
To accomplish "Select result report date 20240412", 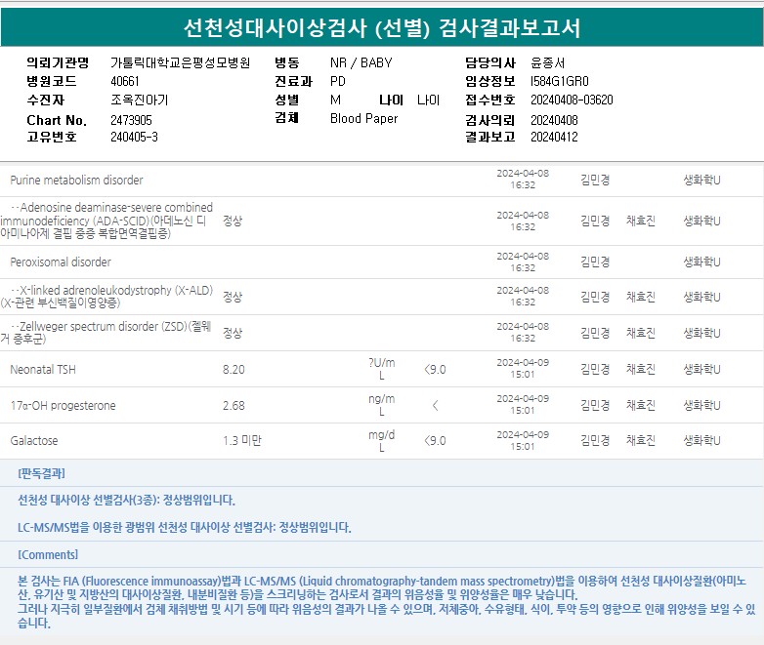I will [554, 137].
